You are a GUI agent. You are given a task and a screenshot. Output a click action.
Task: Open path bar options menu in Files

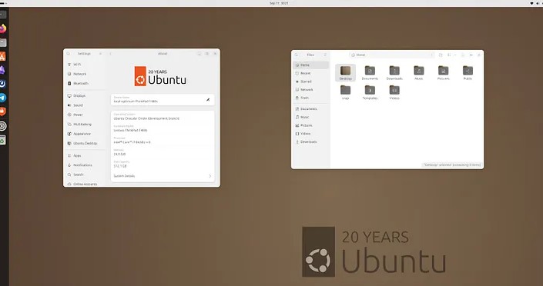pyautogui.click(x=432, y=55)
